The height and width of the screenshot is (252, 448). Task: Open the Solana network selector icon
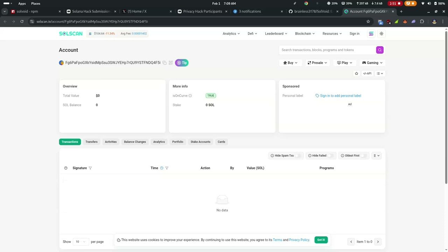click(371, 34)
